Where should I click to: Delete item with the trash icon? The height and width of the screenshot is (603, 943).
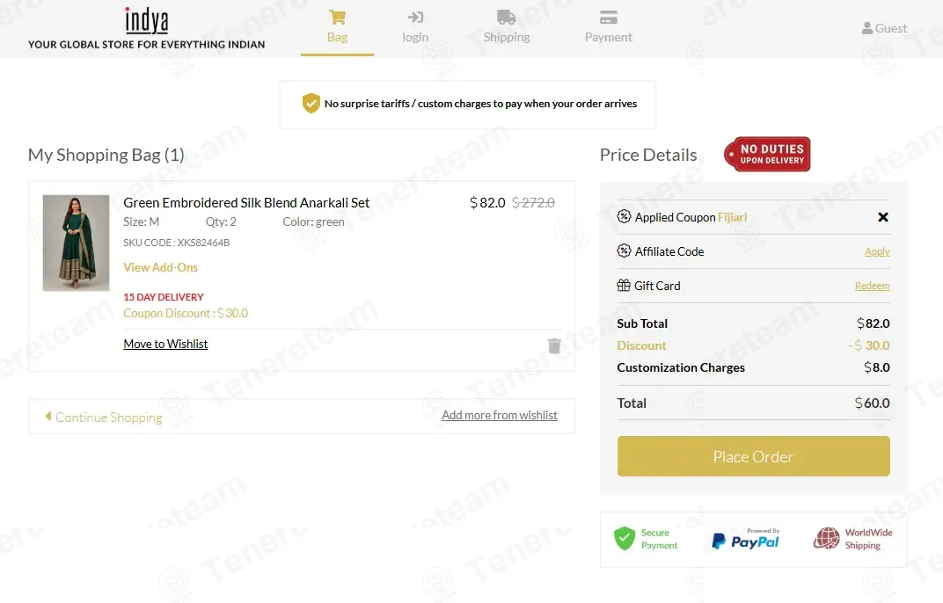554,345
